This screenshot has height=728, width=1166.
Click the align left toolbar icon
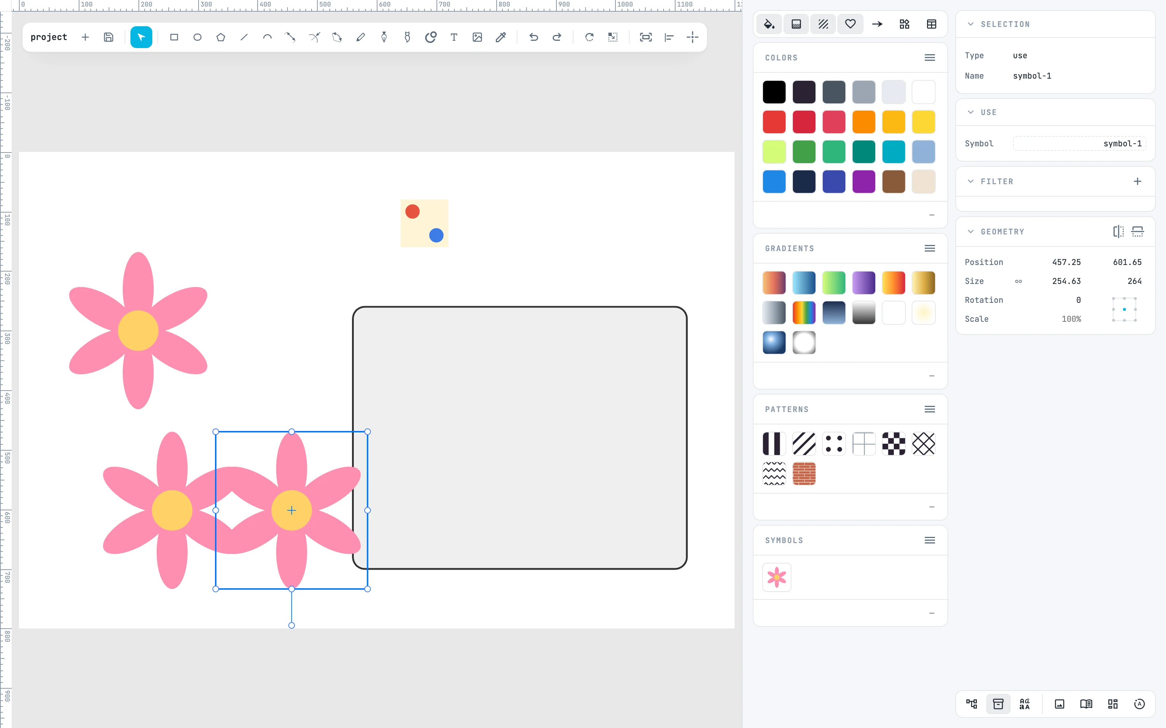coord(669,37)
